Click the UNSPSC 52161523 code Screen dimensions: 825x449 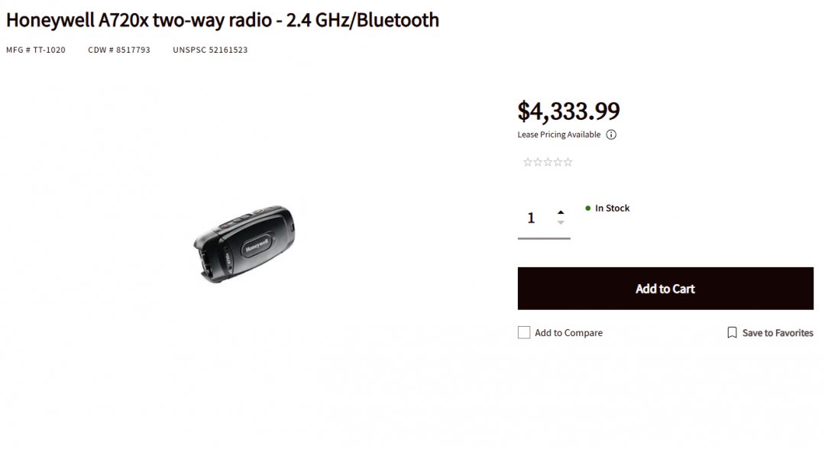point(210,50)
